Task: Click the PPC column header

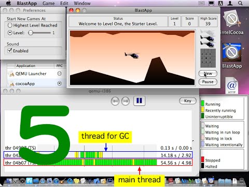Action: pyautogui.click(x=60, y=66)
